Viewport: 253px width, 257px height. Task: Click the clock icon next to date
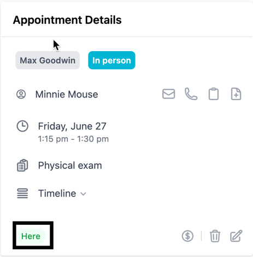(x=22, y=126)
